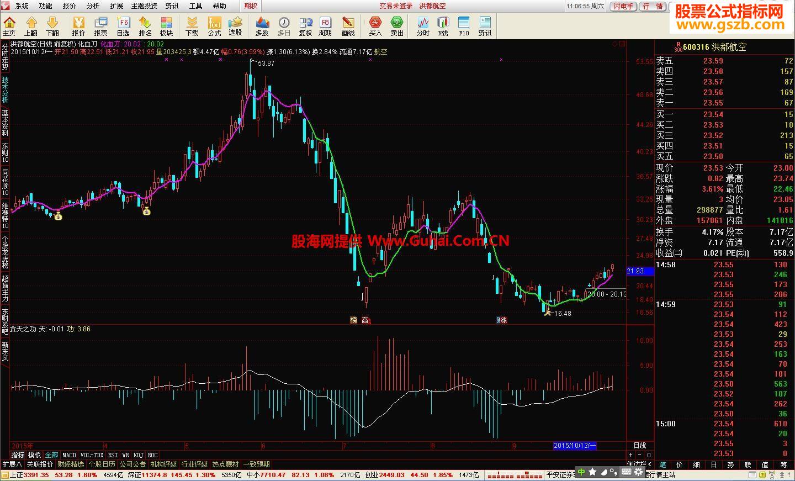Open 热点题材 bottom tab
This screenshot has width=795, height=481.
coord(226,464)
